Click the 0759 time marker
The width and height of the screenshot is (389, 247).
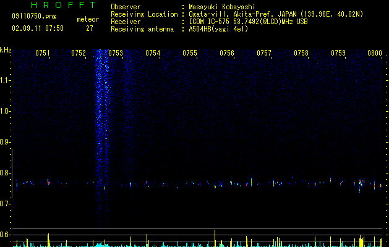[338, 53]
